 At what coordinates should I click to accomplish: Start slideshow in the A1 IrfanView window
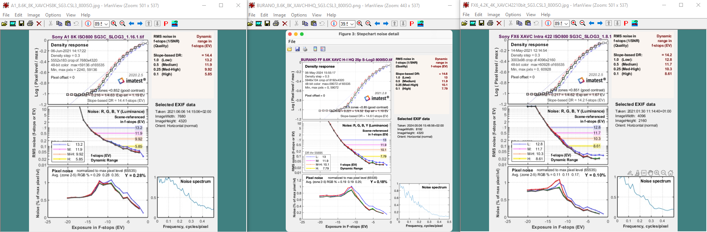[13, 24]
